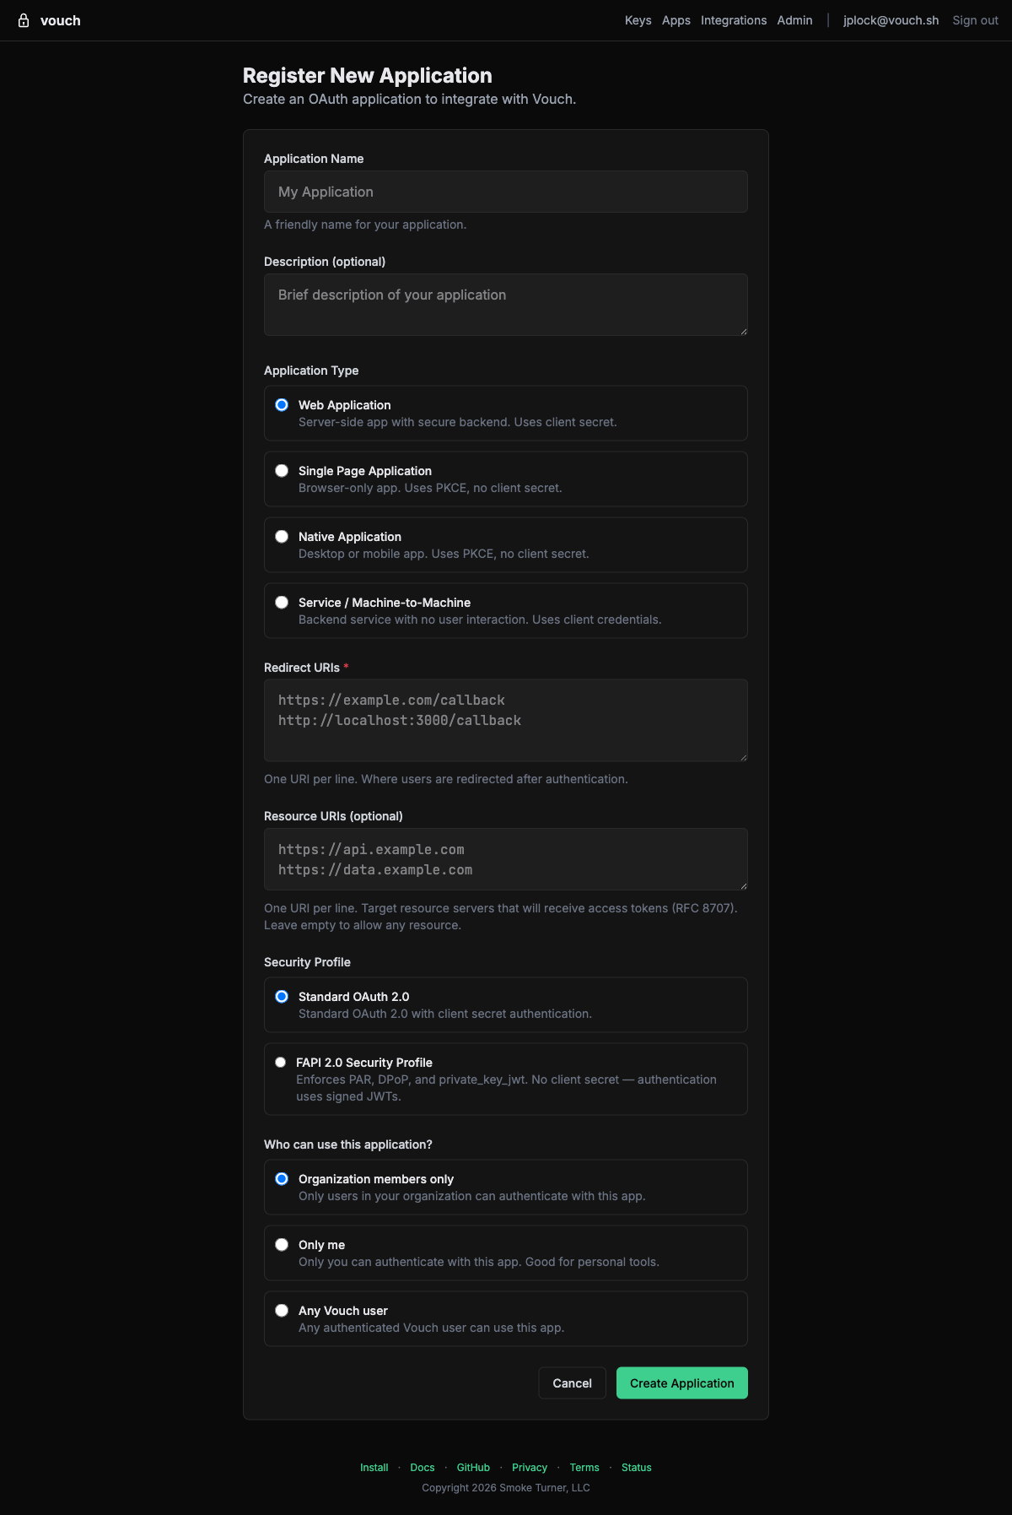Screen dimensions: 1012x1515
Task: Click the vouch lock logo icon
Action: [24, 20]
